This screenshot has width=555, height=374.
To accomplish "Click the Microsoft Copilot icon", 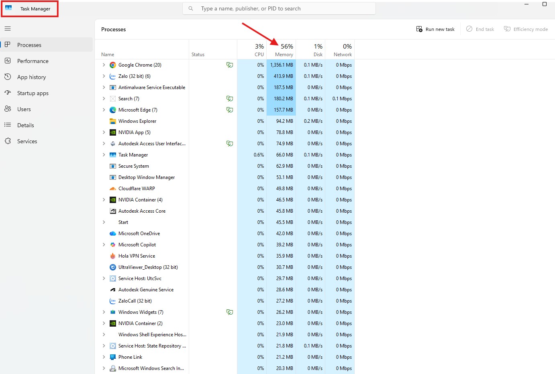I will (x=113, y=245).
